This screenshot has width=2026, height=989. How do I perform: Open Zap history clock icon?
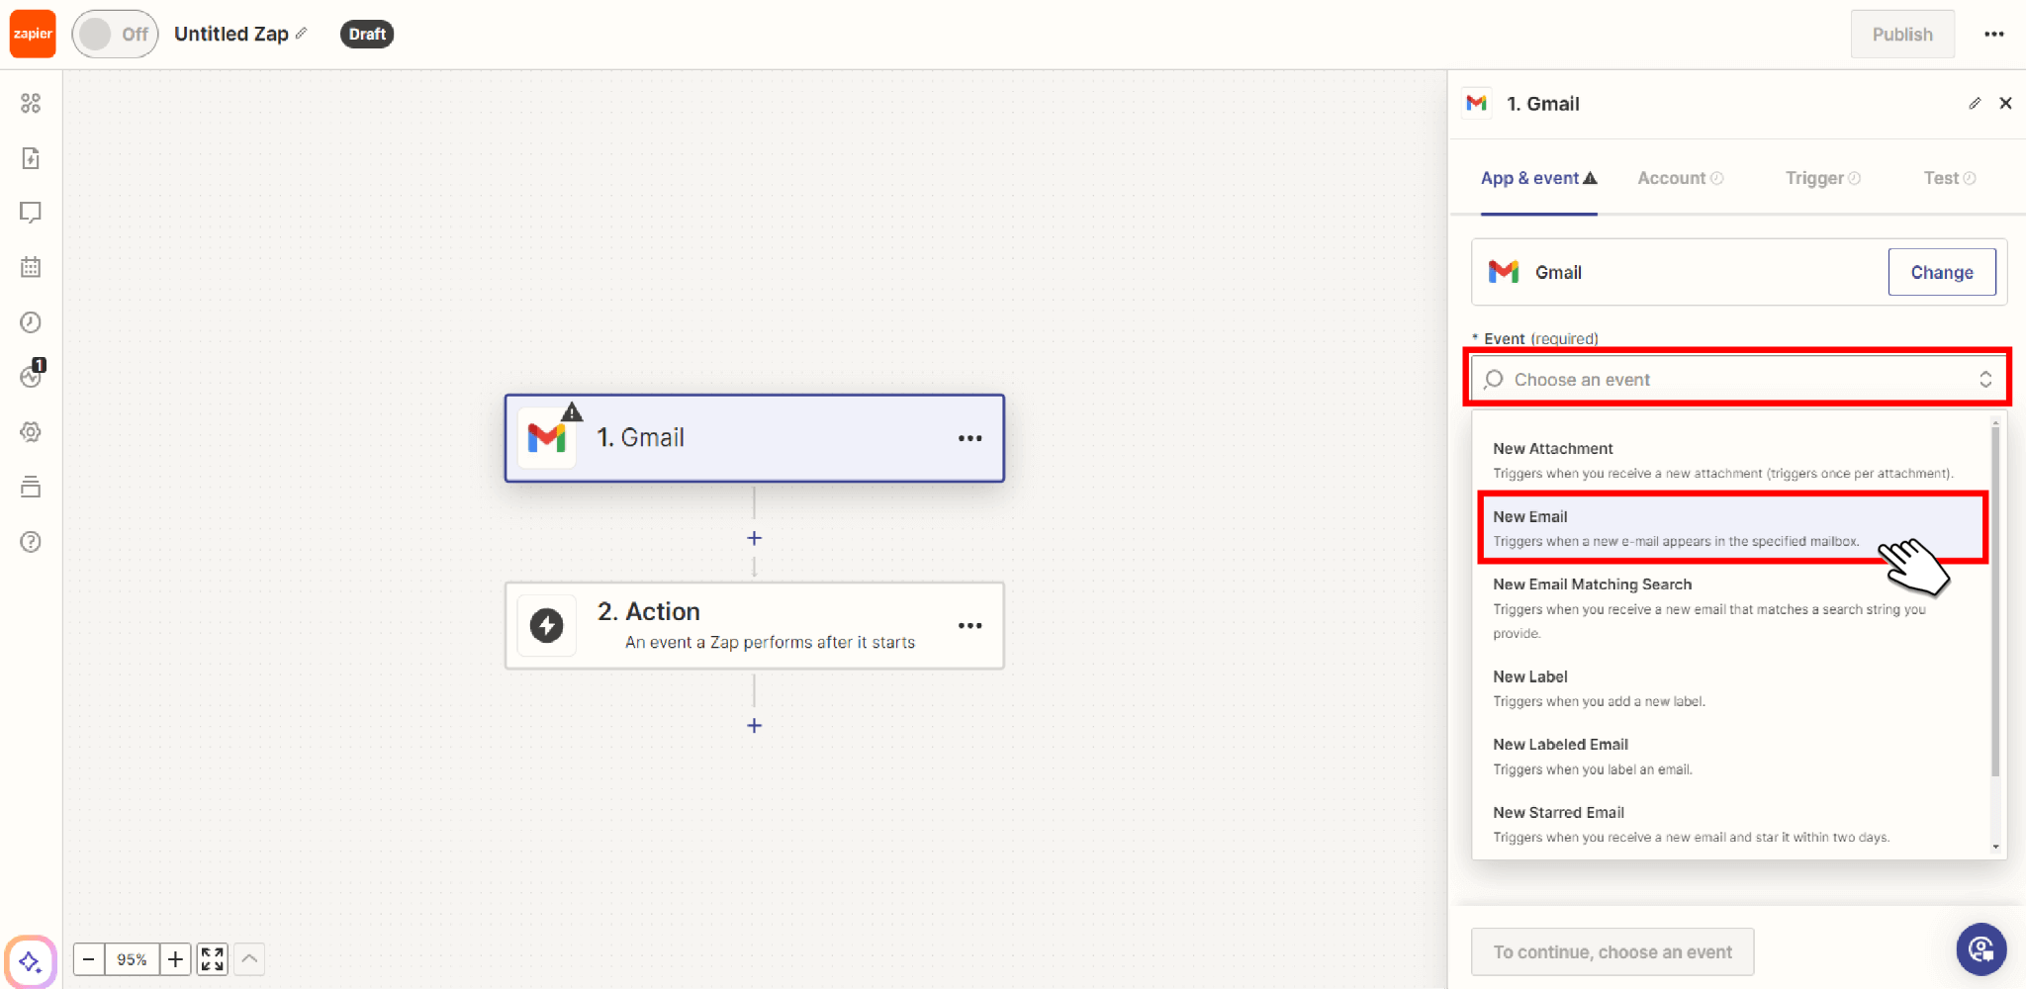pyautogui.click(x=31, y=322)
